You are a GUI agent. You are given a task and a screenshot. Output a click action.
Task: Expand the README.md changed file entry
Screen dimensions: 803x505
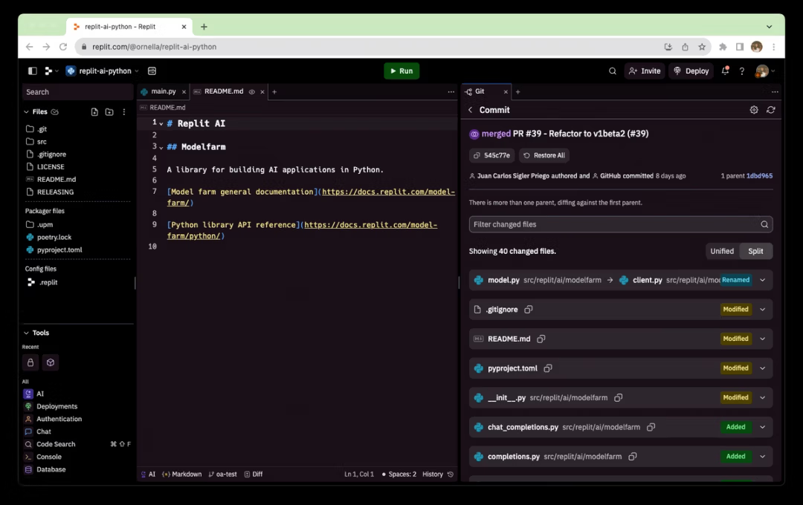(762, 339)
